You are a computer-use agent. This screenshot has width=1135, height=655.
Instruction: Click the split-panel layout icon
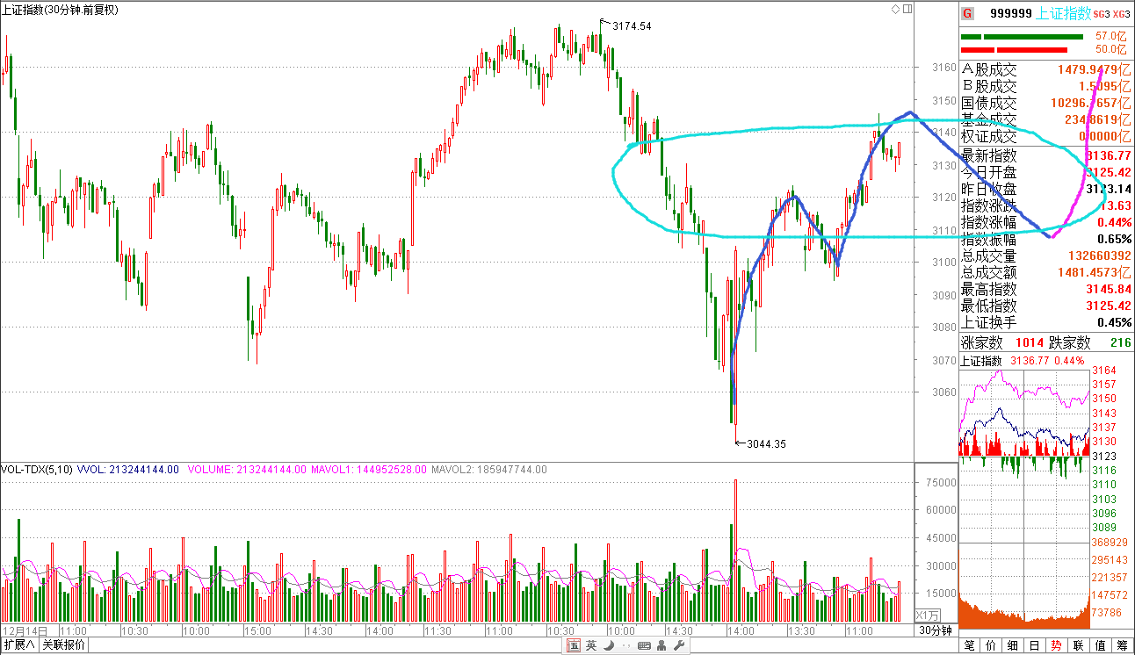pos(907,10)
